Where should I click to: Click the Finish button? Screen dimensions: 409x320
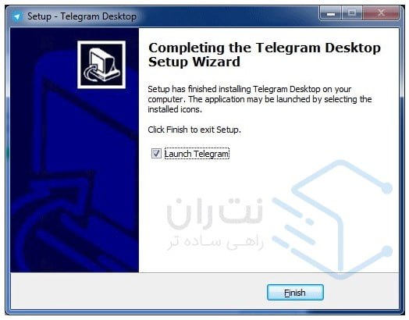pos(295,293)
